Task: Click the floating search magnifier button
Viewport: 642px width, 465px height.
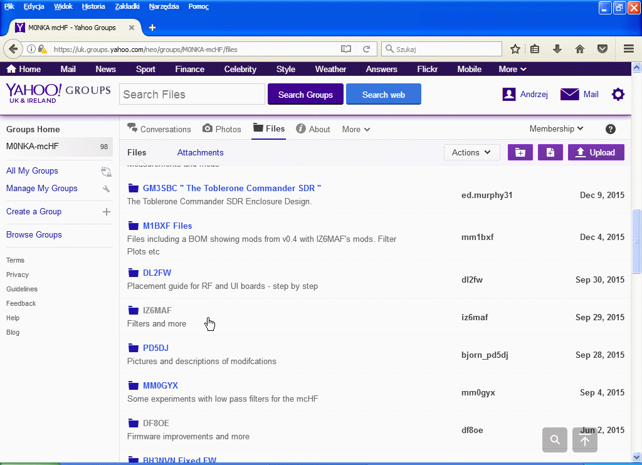Action: coord(555,440)
